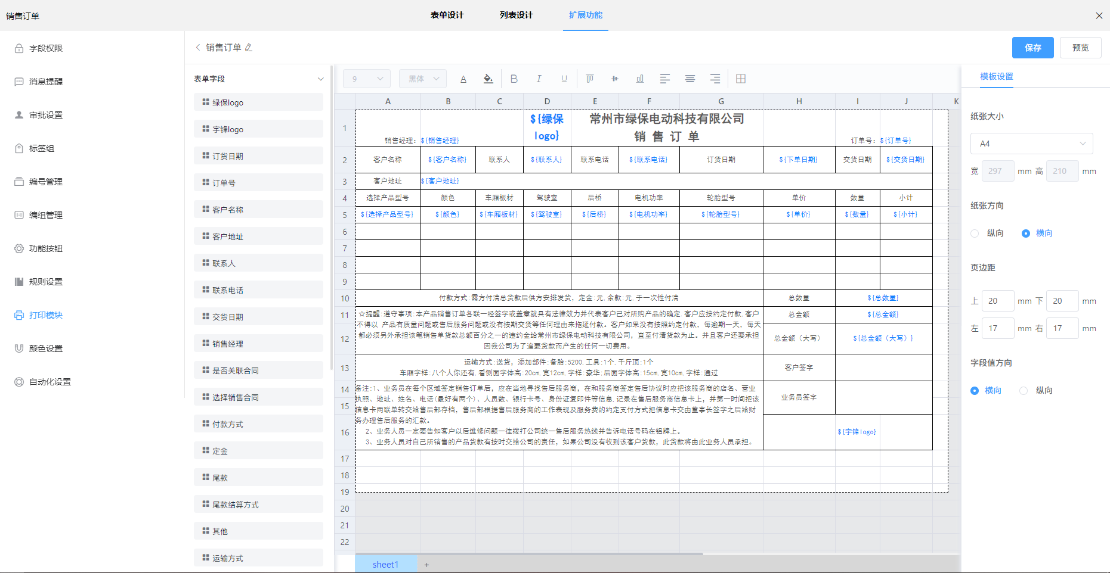
Task: Select the 模板设置 tab
Action: [997, 77]
